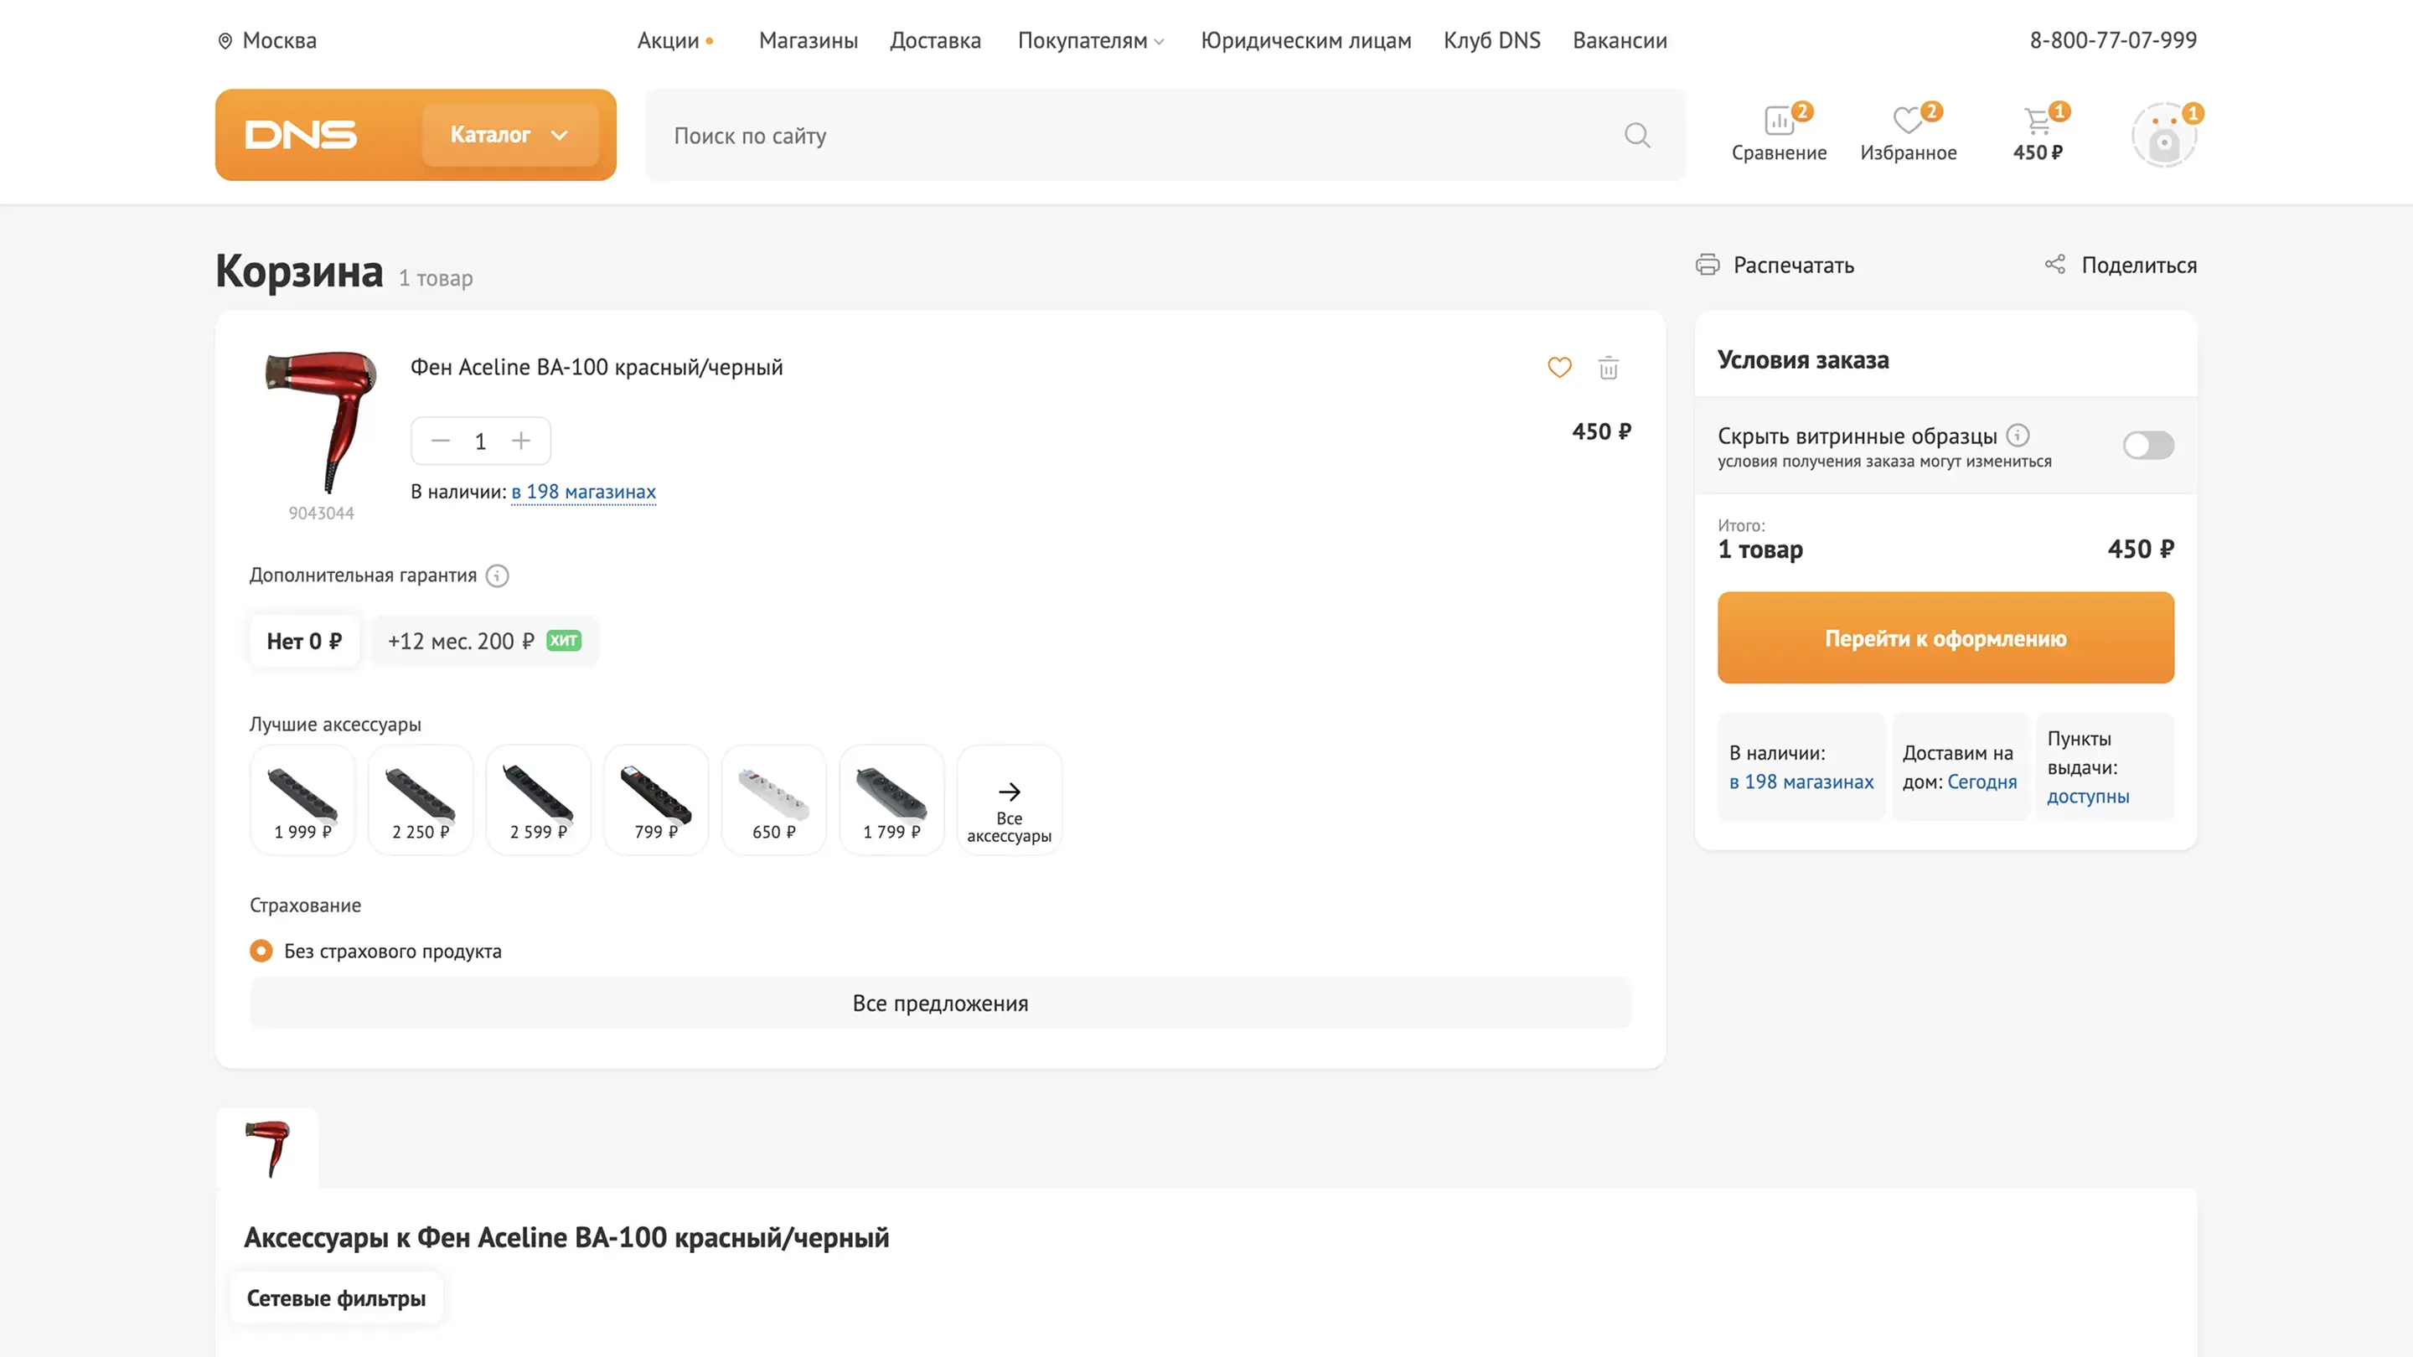Open the Магазины menu item
The image size is (2413, 1357).
(x=808, y=40)
